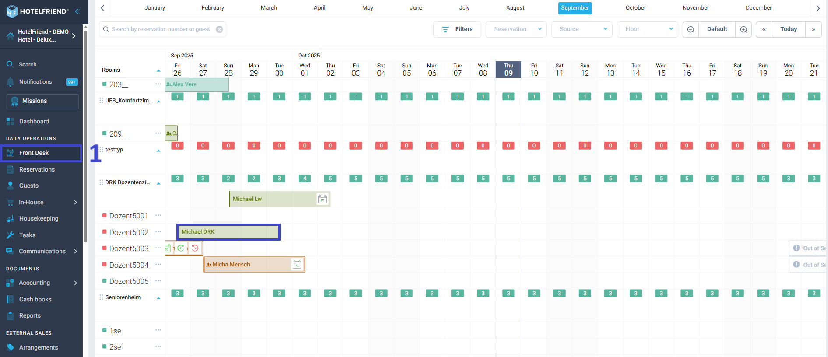Click the search by reservation number field
This screenshot has height=357, width=828.
pyautogui.click(x=160, y=29)
